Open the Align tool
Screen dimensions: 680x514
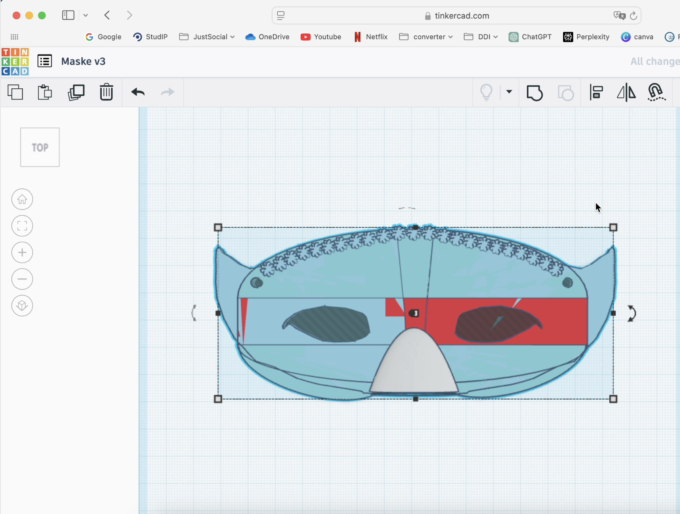[596, 92]
